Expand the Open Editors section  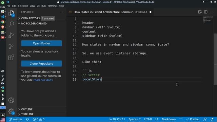(30, 18)
